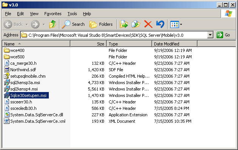Click the Windows flag logo icon
Screen dimensions: 238x150
(229, 14)
